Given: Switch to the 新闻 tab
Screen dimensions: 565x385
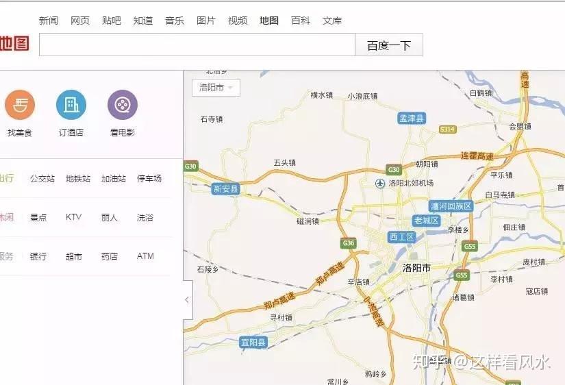Looking at the screenshot, I should [x=49, y=21].
